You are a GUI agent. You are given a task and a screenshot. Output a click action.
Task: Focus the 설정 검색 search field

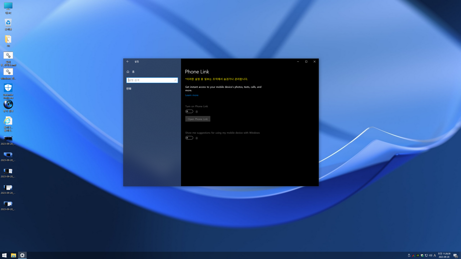152,80
